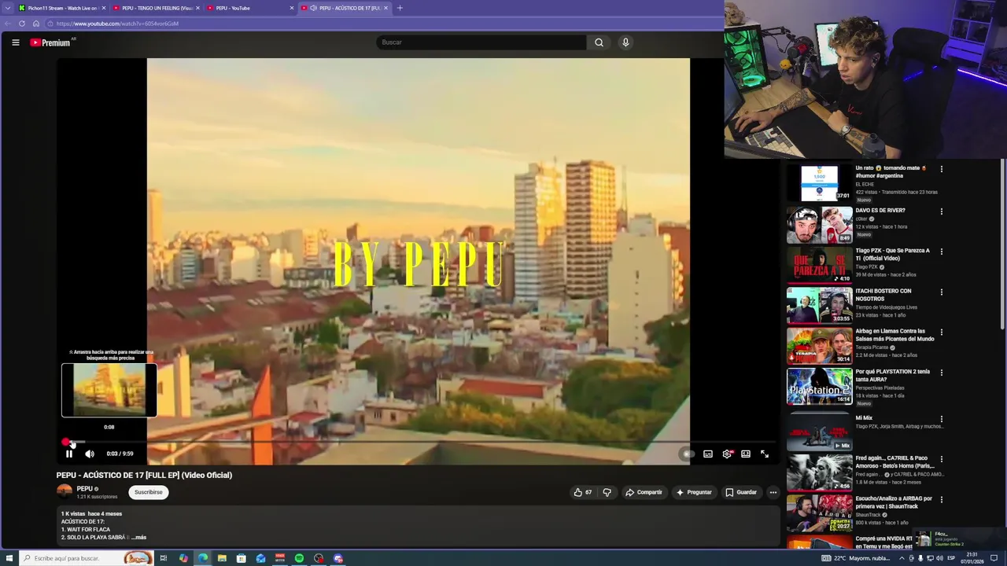Go to the YouTube Premium home logo
Image resolution: width=1007 pixels, height=566 pixels.
[x=50, y=42]
